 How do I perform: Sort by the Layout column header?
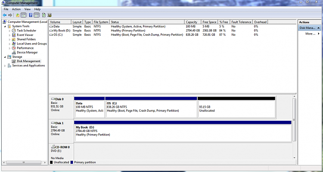[77, 22]
